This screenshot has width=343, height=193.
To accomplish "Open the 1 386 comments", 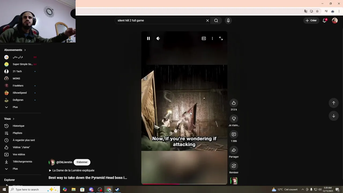I will click(x=234, y=134).
